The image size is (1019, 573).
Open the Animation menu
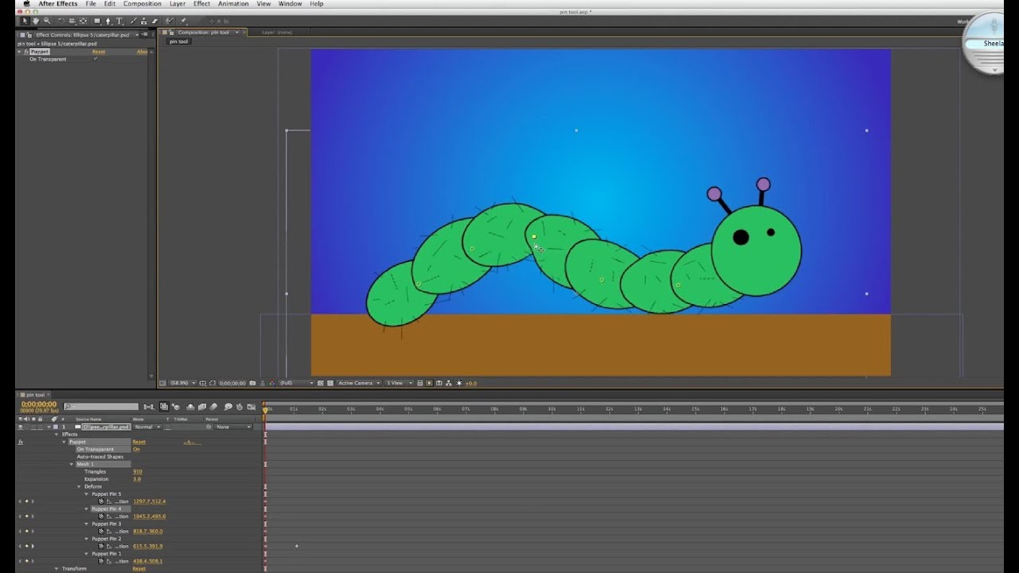tap(233, 4)
